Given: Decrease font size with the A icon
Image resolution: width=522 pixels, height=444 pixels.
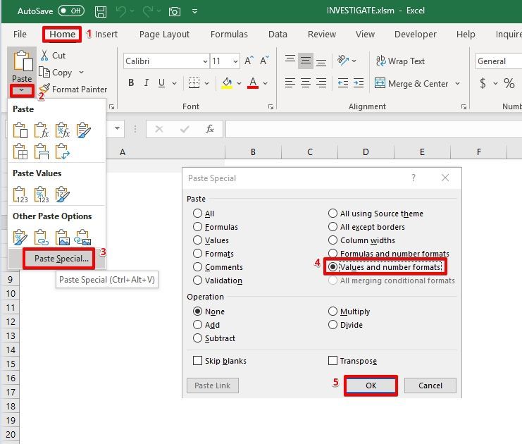Looking at the screenshot, I should [x=264, y=61].
